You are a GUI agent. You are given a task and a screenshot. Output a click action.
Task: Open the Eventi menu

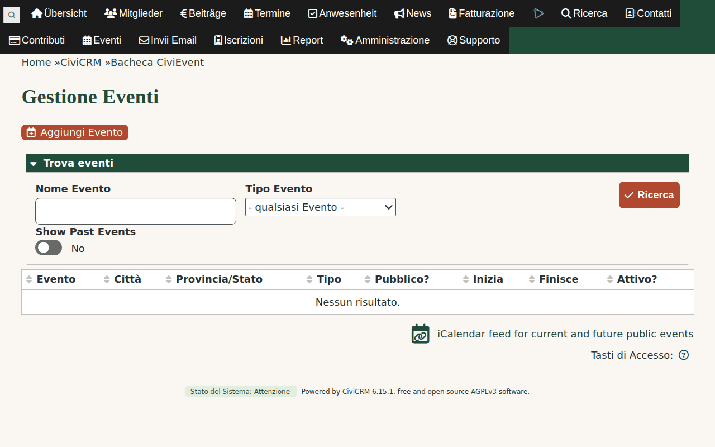(x=102, y=40)
